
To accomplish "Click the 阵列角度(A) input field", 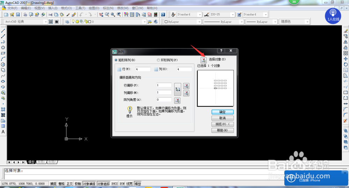I will (x=164, y=100).
